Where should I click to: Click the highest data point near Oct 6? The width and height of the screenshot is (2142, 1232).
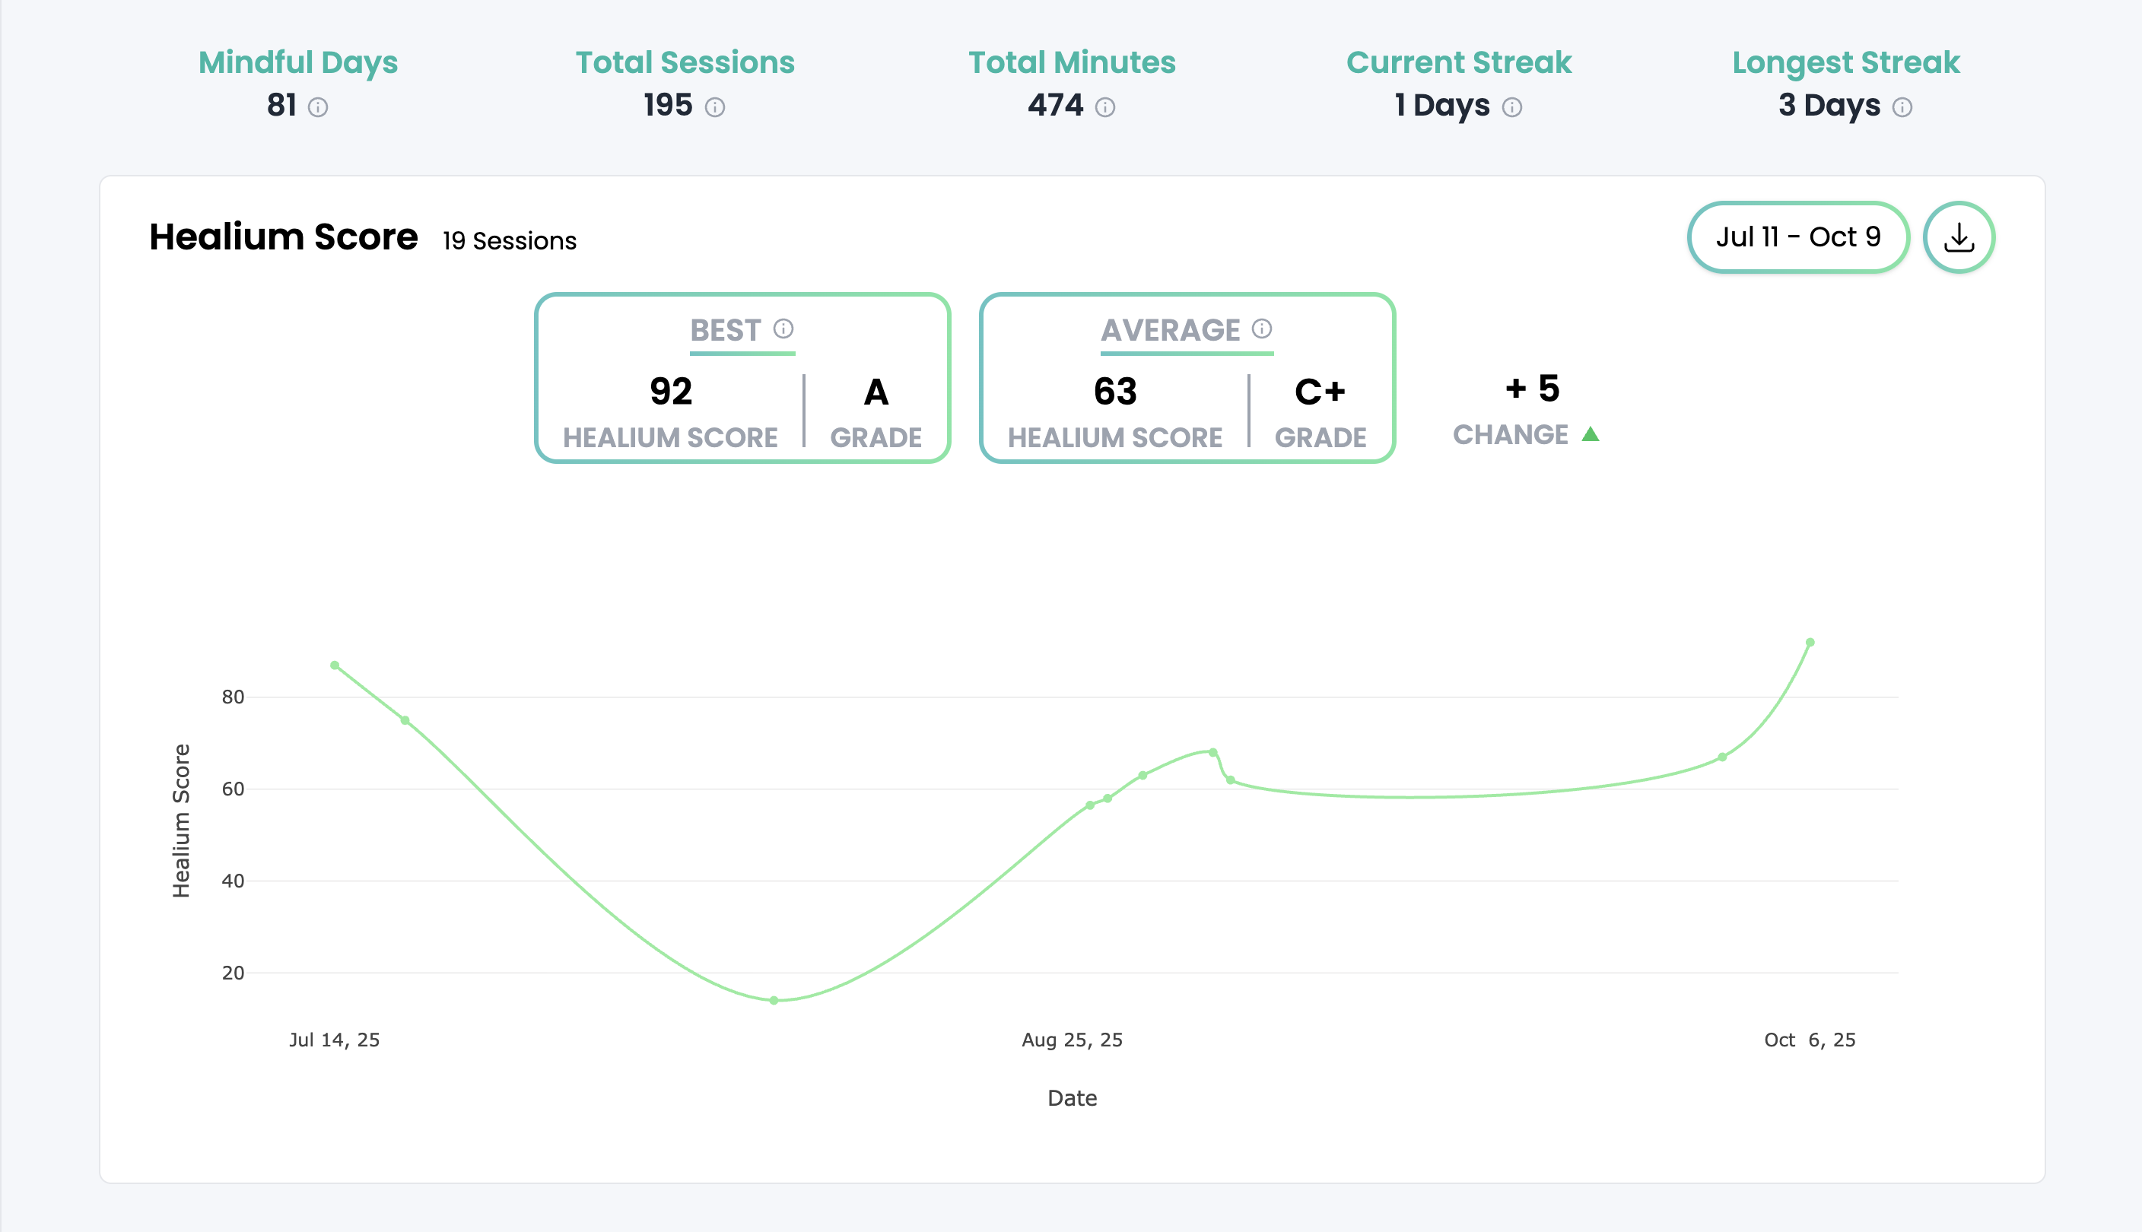[1810, 642]
